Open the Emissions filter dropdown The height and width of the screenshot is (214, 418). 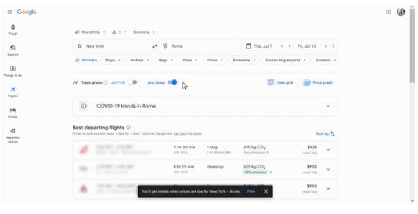point(244,60)
